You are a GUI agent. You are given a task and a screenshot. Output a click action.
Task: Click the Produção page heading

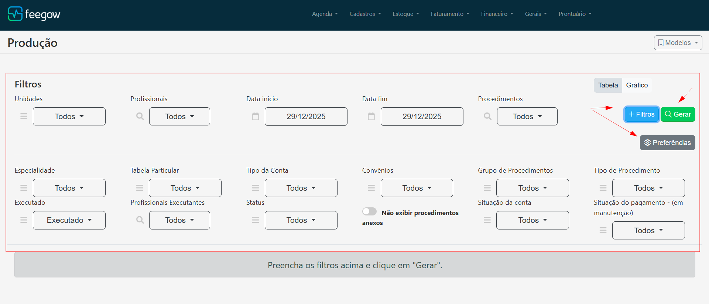pyautogui.click(x=32, y=43)
